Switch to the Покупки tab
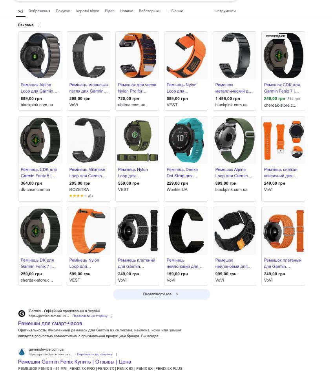The height and width of the screenshot is (371, 332). click(63, 11)
